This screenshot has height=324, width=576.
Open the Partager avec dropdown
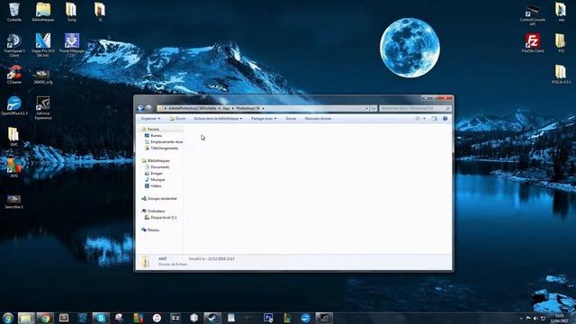pyautogui.click(x=264, y=119)
